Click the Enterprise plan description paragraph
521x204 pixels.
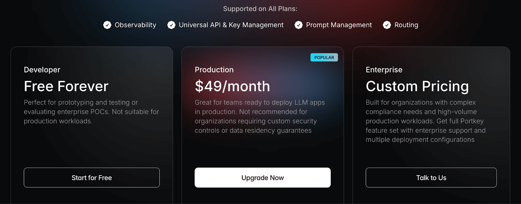(425, 121)
